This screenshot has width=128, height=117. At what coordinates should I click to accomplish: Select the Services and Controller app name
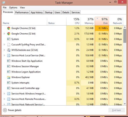(x=25, y=88)
